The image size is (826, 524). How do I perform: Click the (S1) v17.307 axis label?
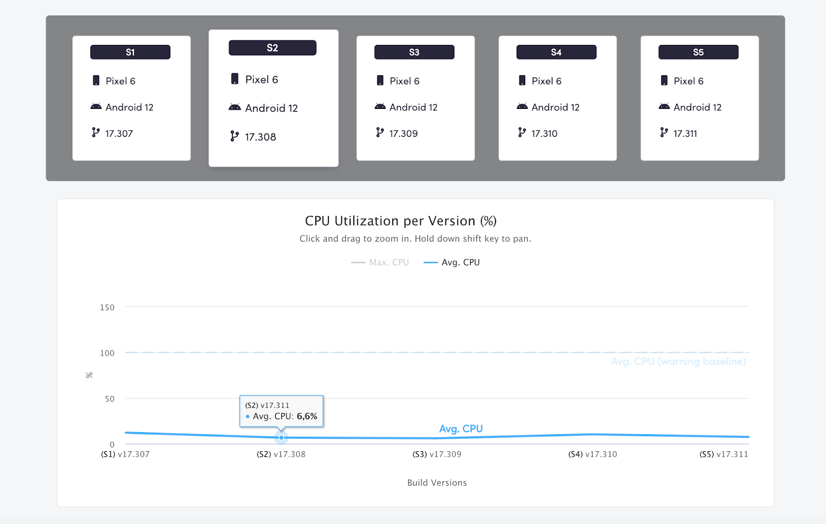pyautogui.click(x=125, y=454)
